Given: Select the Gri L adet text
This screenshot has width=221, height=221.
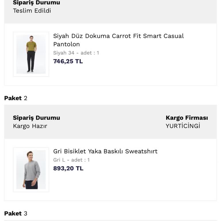Looking at the screenshot, I should click(x=71, y=160).
